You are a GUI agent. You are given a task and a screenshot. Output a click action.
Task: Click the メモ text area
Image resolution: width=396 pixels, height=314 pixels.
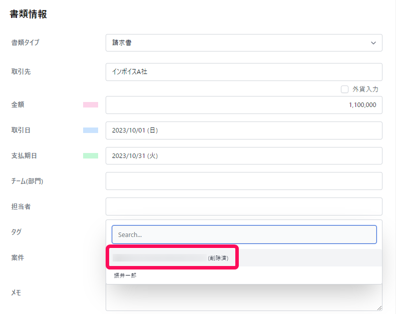click(x=244, y=297)
